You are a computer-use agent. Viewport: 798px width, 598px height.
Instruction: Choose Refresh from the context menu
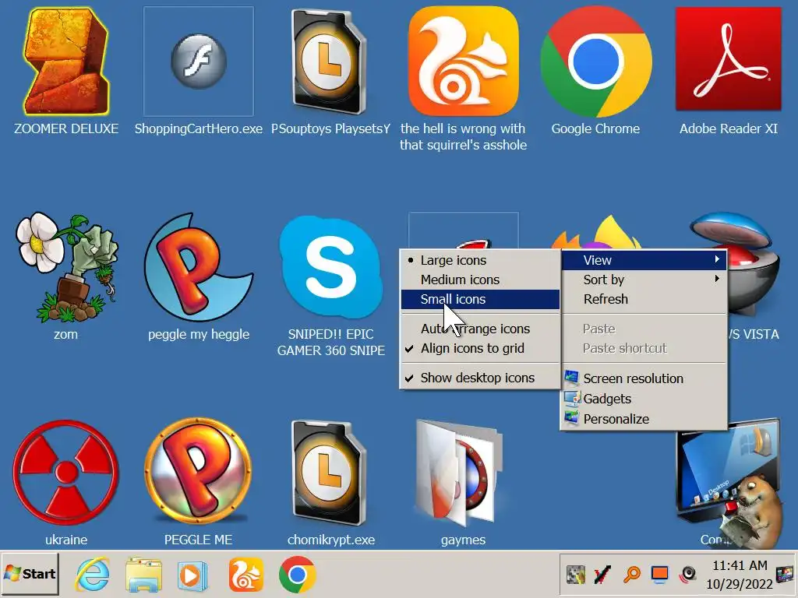(x=644, y=299)
